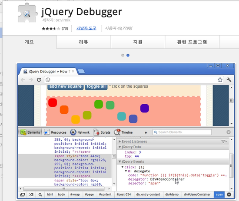This screenshot has width=239, height=201.
Task: Close devtools with the round X icon
Action: coord(229,132)
